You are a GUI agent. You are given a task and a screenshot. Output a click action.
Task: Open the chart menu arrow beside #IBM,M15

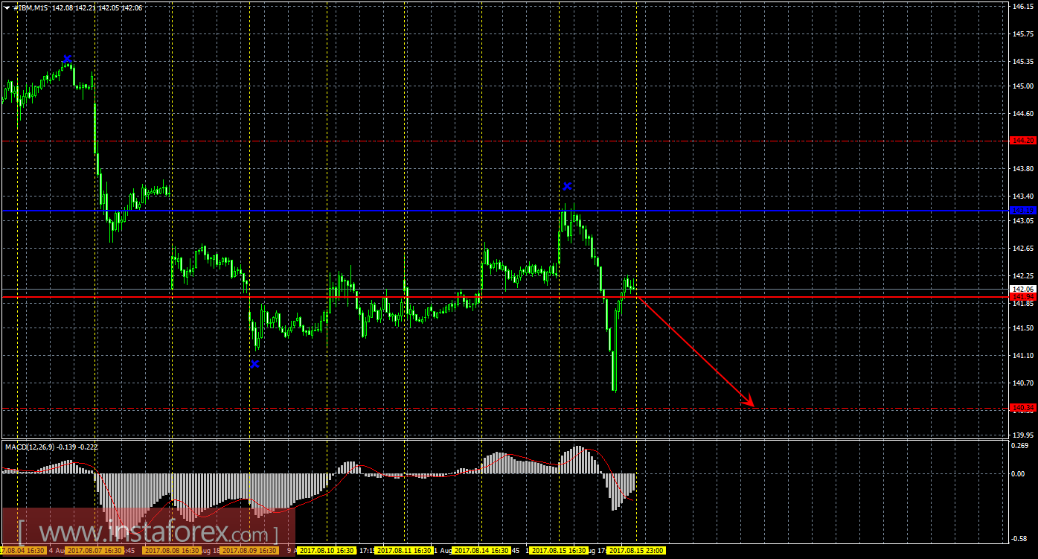tap(7, 7)
